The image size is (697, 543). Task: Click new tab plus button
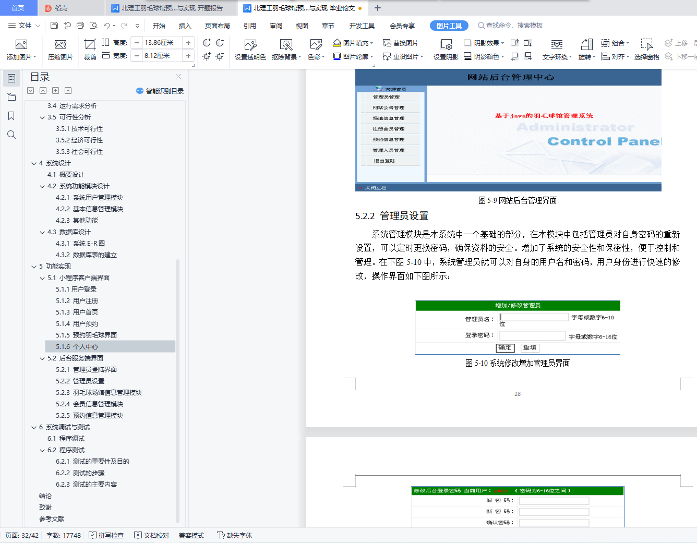coord(378,8)
